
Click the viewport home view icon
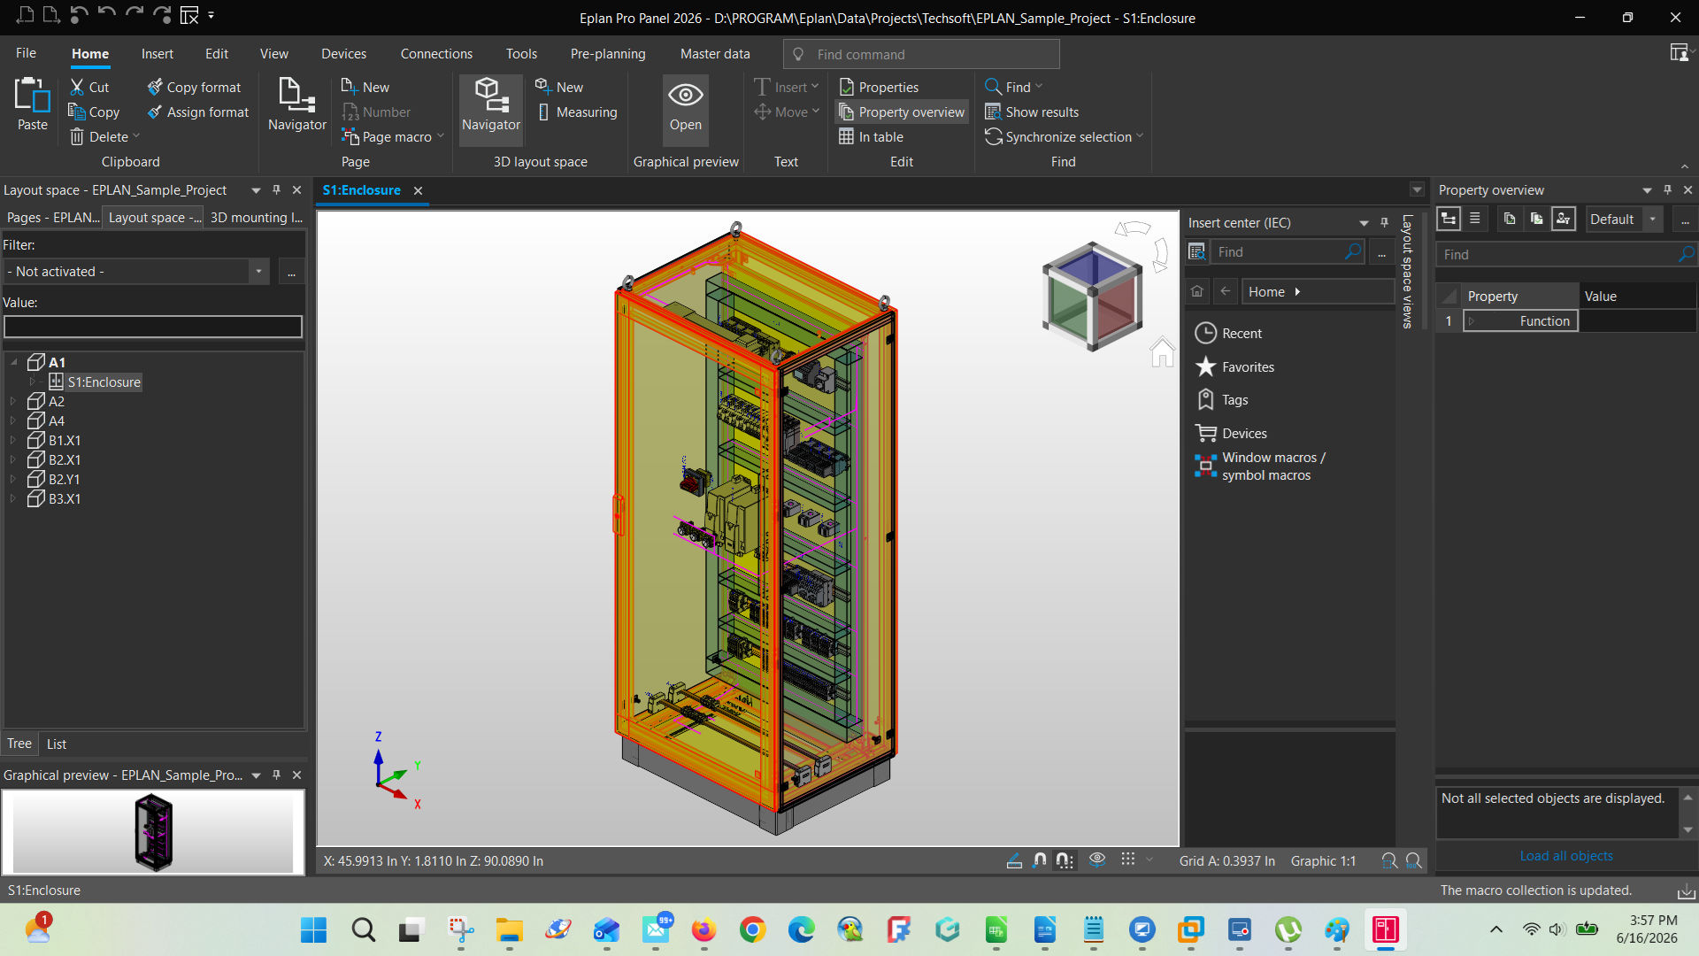1162,352
